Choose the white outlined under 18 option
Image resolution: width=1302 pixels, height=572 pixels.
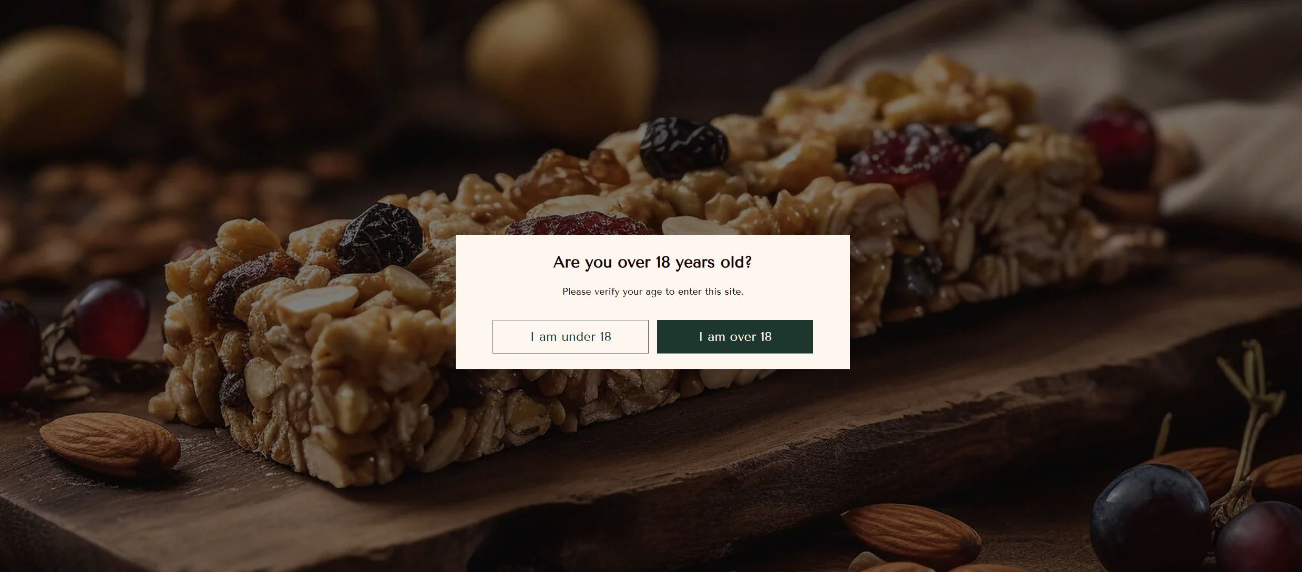pyautogui.click(x=570, y=337)
